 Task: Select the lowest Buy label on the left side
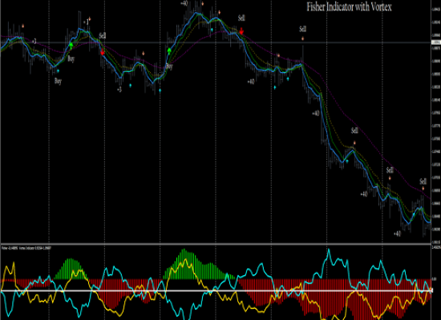click(x=58, y=82)
